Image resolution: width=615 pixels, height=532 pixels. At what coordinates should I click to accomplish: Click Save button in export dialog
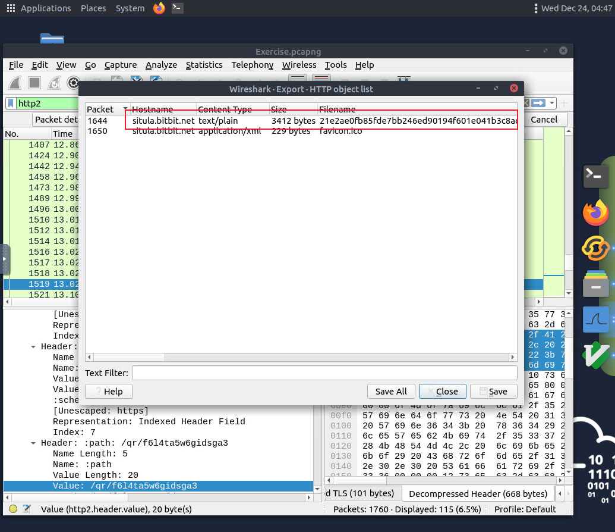coord(493,392)
